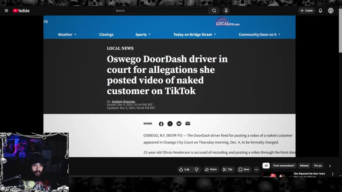Open the notifications bell
Screen dimensions: 342x192
[x=320, y=11]
